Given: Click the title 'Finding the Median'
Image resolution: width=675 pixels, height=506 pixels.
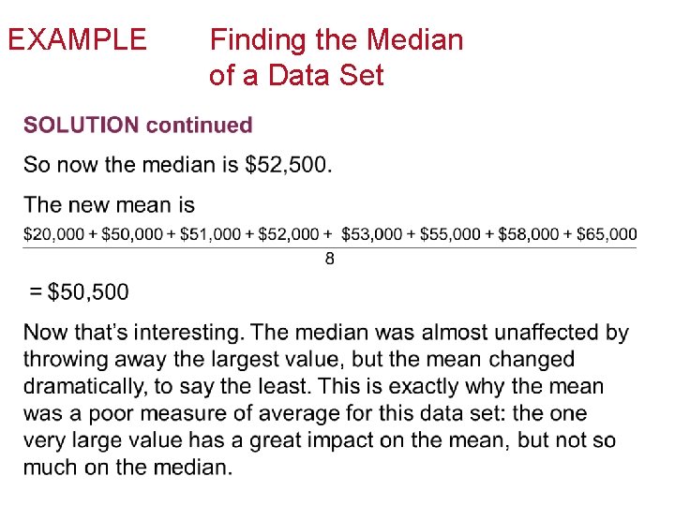Looking at the screenshot, I should click(336, 39).
